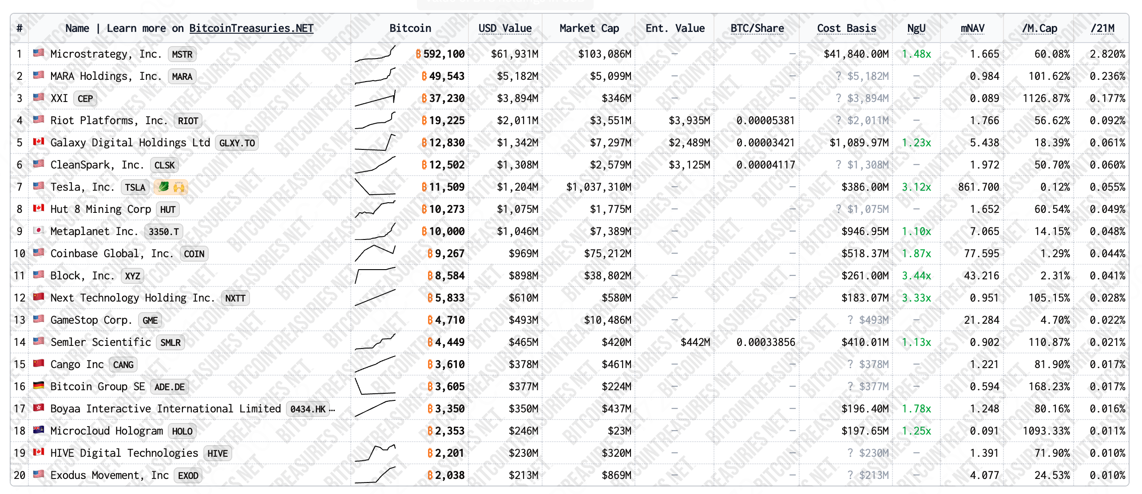Click the Microstrategy holdings sparkline chart

375,53
